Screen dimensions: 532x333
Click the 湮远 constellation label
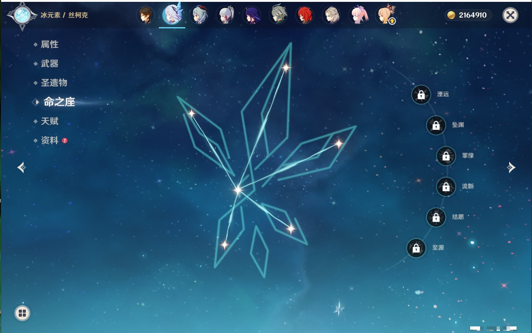tap(443, 95)
